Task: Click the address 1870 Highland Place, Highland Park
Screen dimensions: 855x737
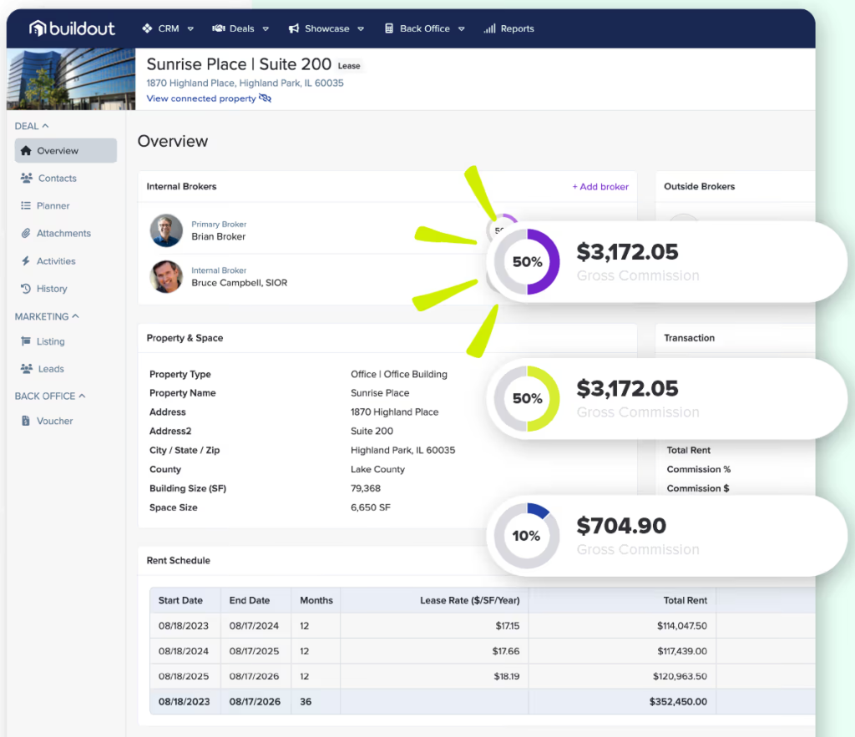Action: tap(245, 83)
